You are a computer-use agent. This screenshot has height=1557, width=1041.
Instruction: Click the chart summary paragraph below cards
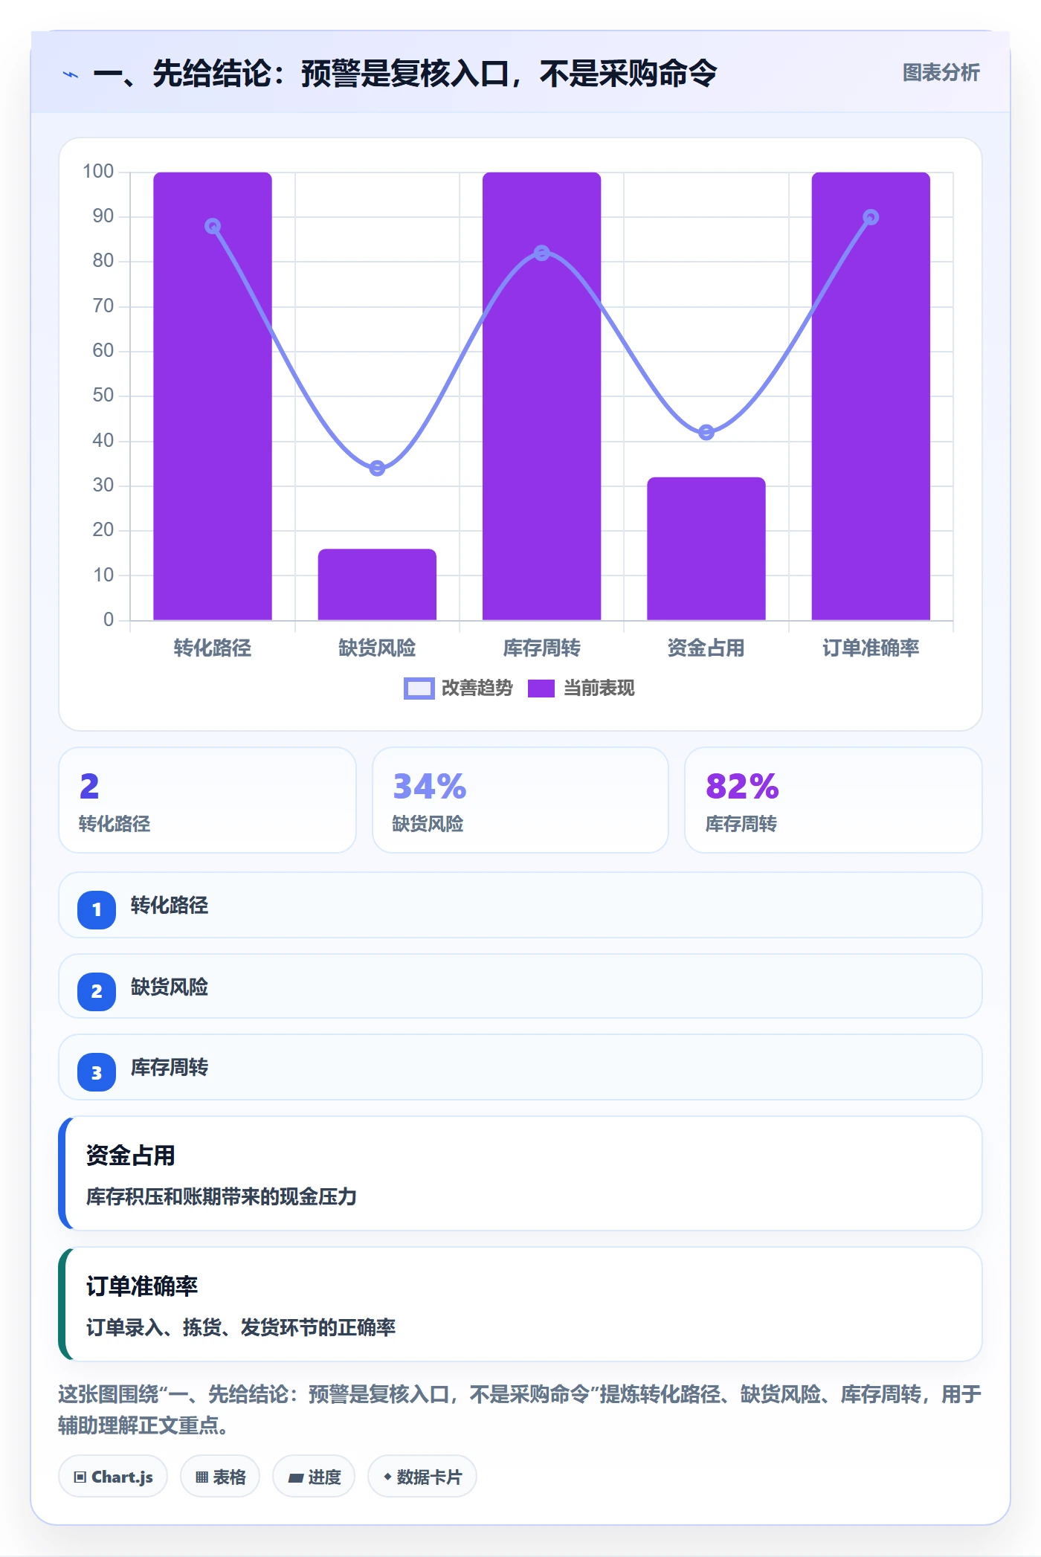(520, 1410)
